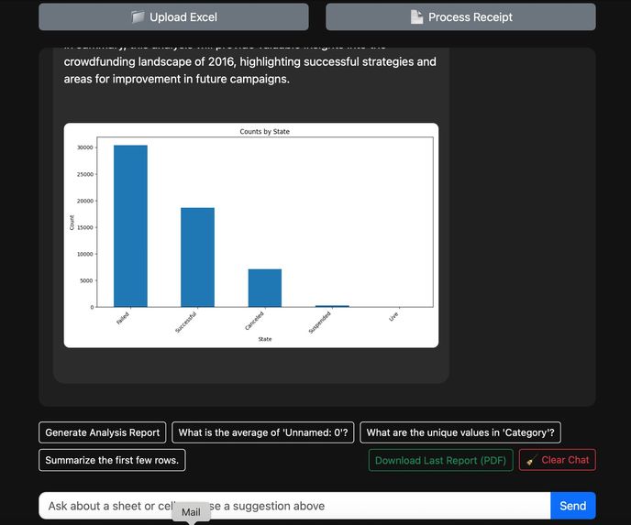Image resolution: width=631 pixels, height=525 pixels.
Task: Click the 'Live' axis label
Action: pyautogui.click(x=393, y=316)
